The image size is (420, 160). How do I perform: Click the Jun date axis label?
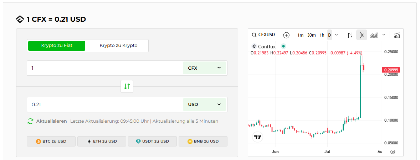click(275, 152)
